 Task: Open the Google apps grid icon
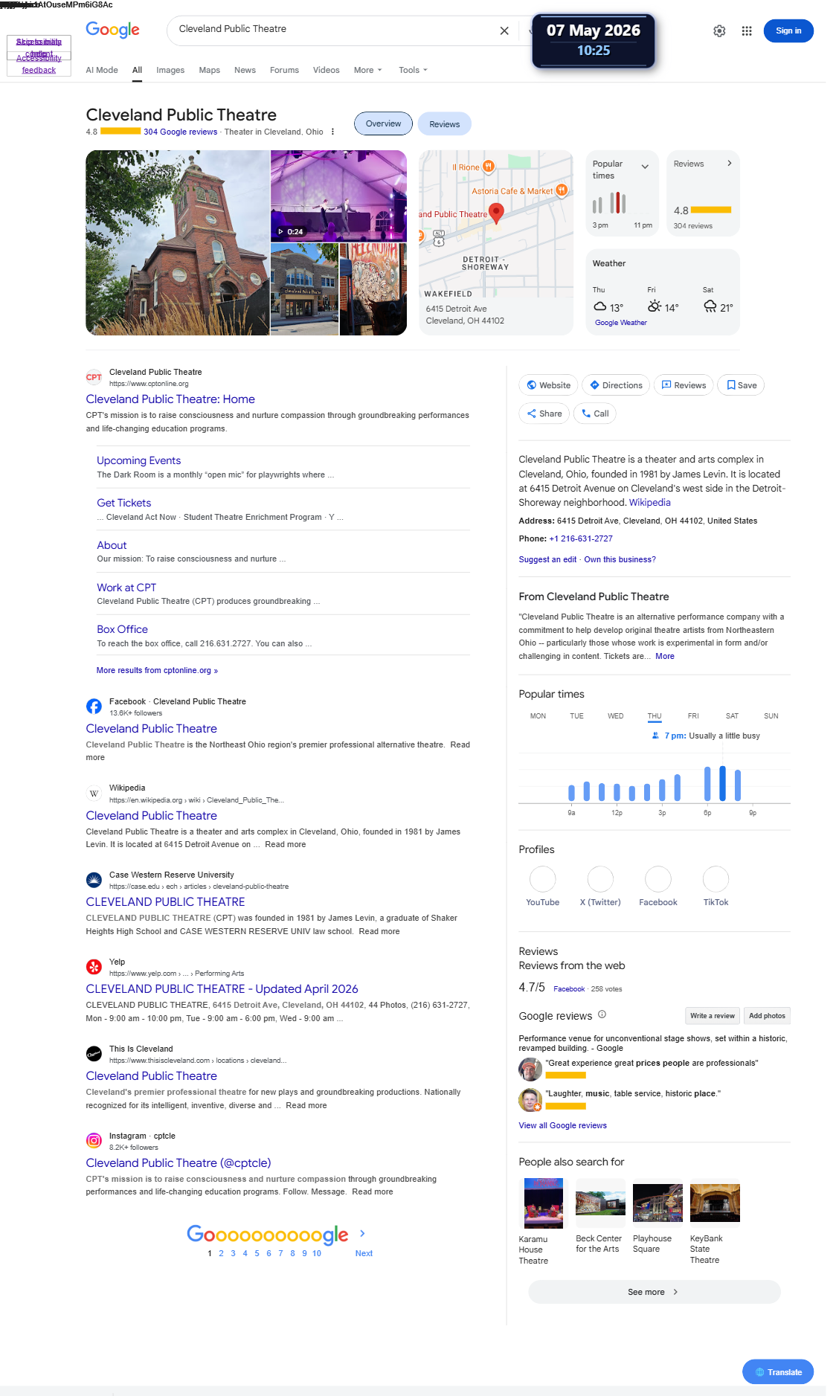[x=747, y=31]
